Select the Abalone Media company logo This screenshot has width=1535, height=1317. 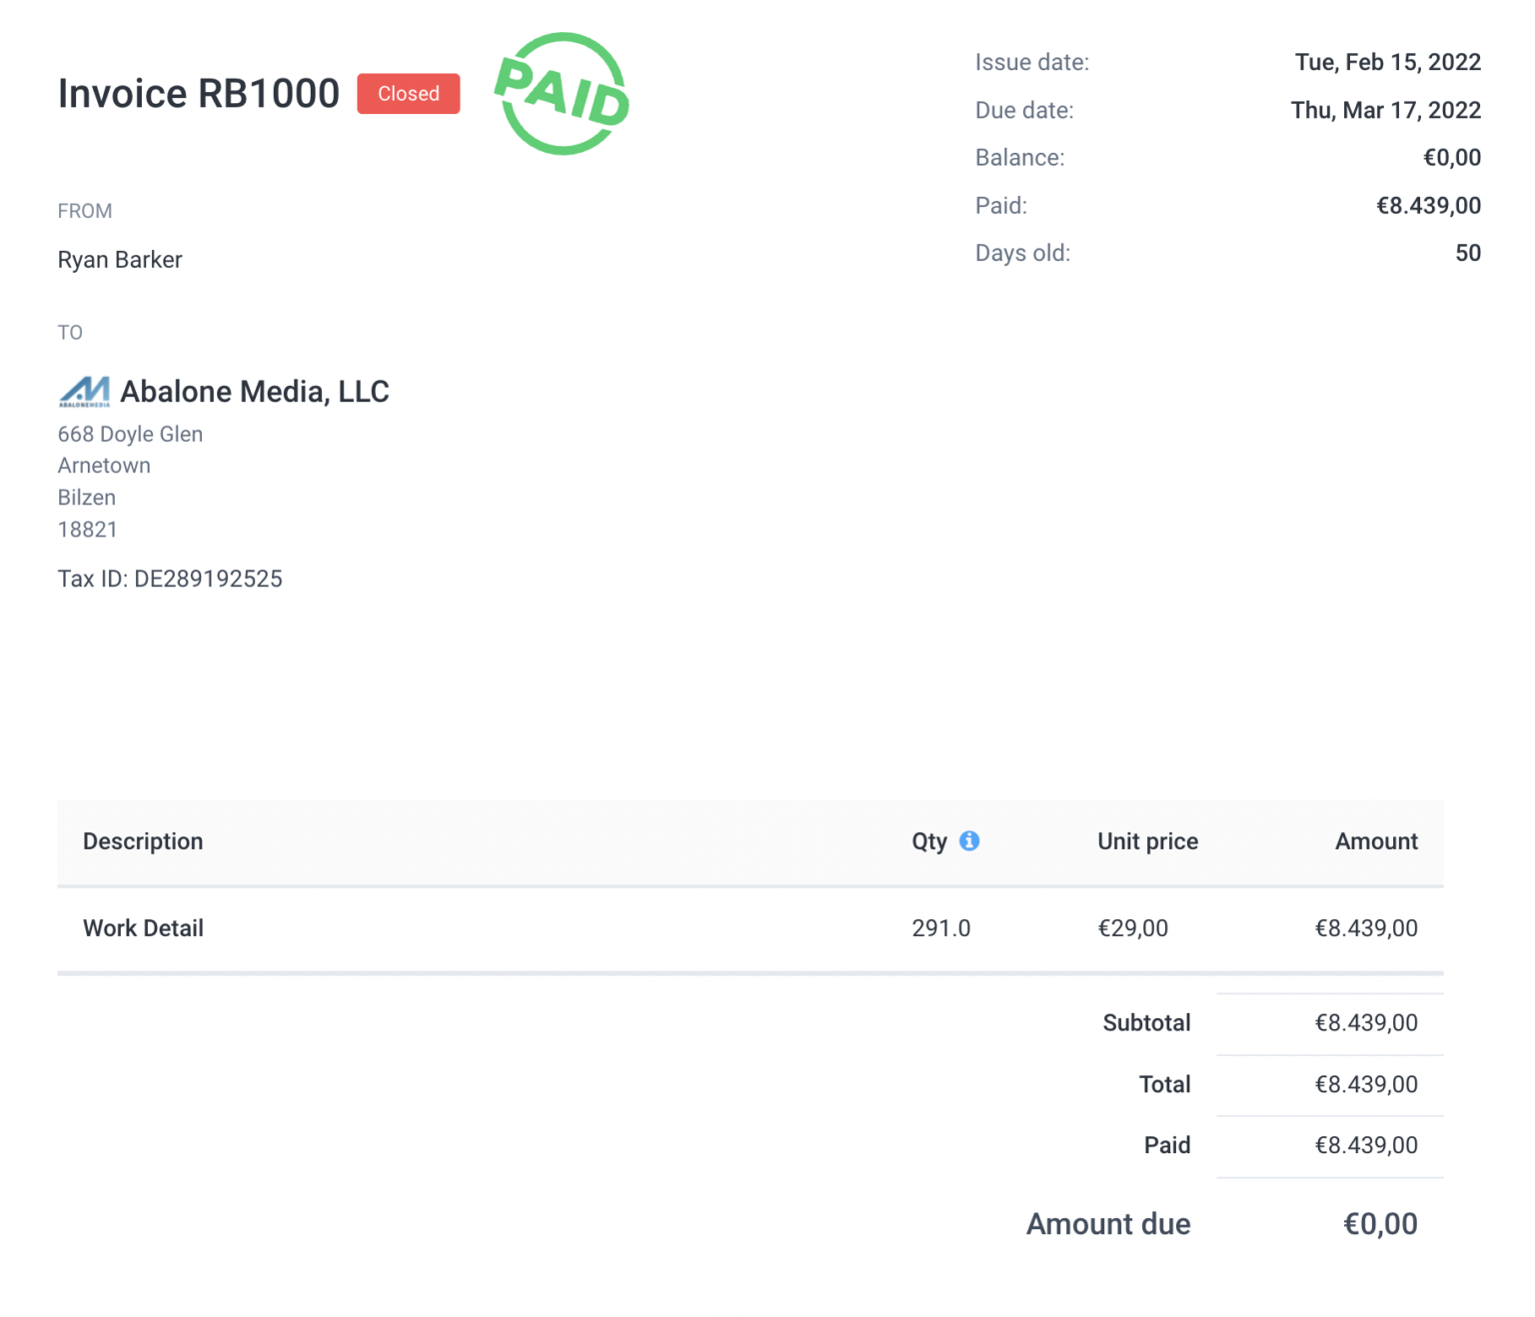coord(84,391)
